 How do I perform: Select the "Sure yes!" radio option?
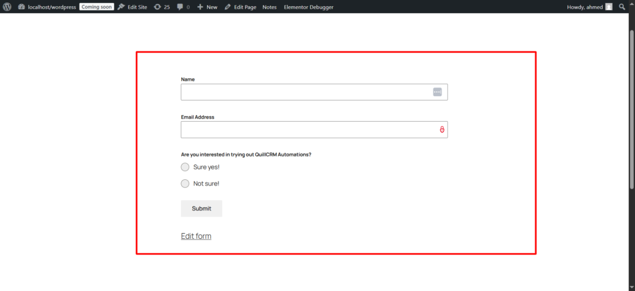[185, 167]
